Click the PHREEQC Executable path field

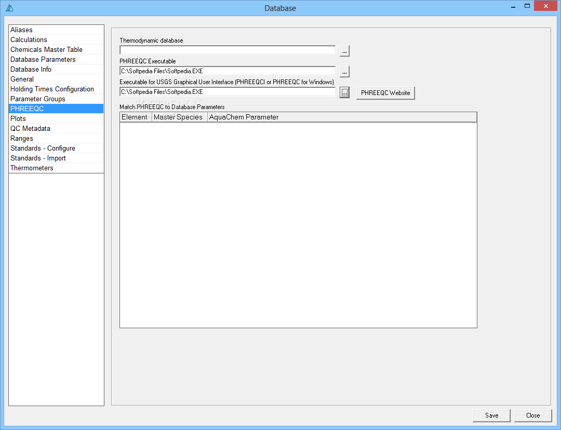tap(228, 71)
